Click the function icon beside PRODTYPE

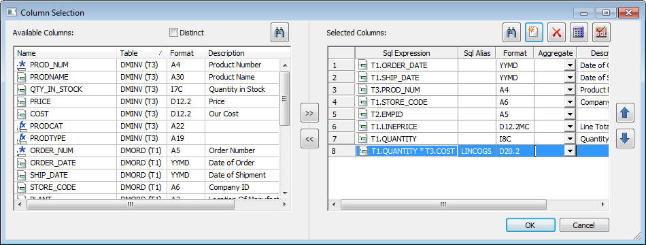tap(22, 138)
